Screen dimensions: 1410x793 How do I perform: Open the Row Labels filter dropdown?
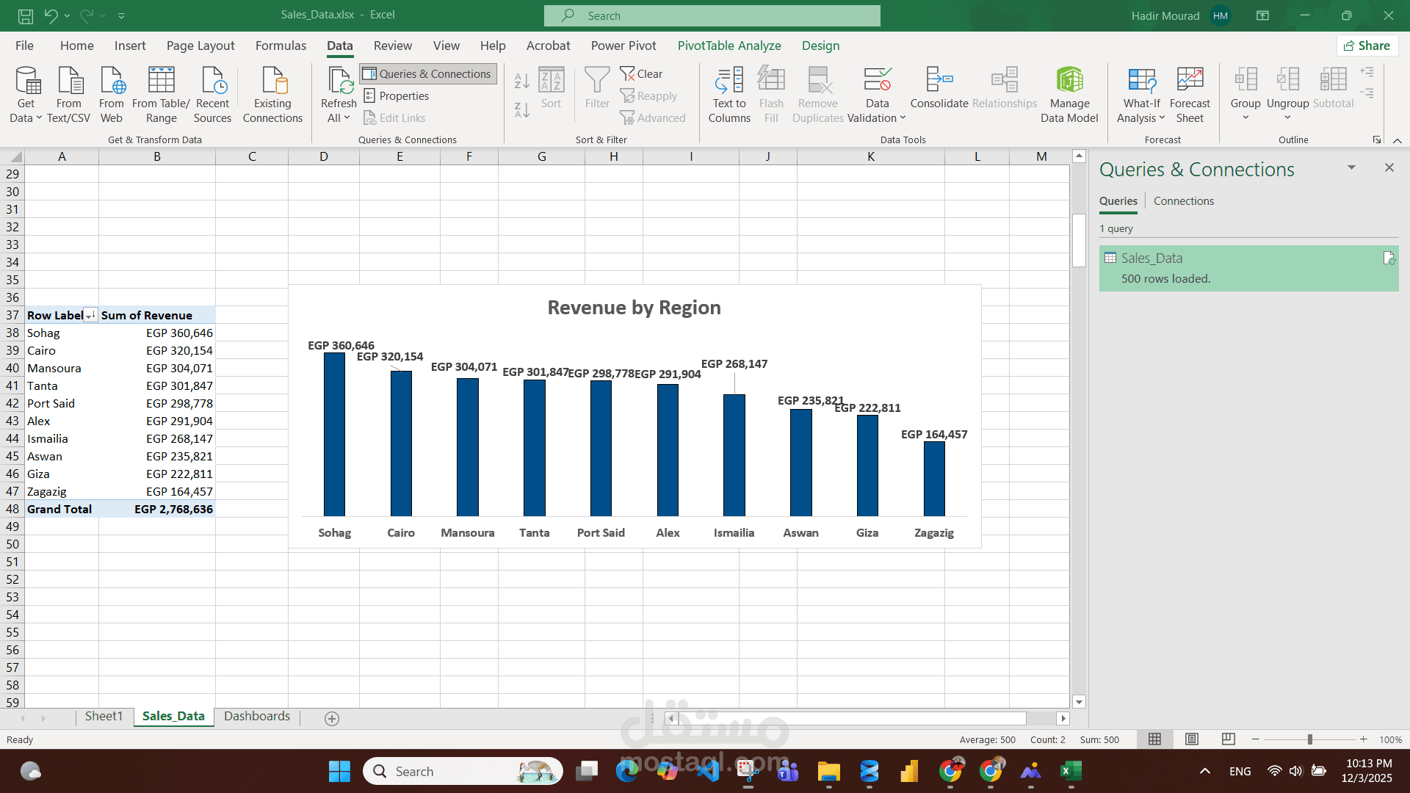coord(90,316)
